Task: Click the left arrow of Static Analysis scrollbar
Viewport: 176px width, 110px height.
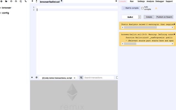Action: point(123,28)
